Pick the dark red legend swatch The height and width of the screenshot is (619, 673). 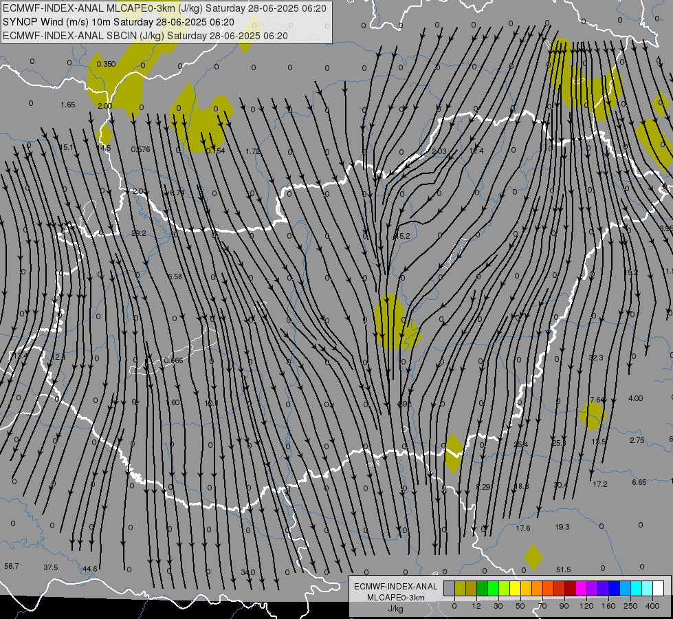pyautogui.click(x=571, y=589)
